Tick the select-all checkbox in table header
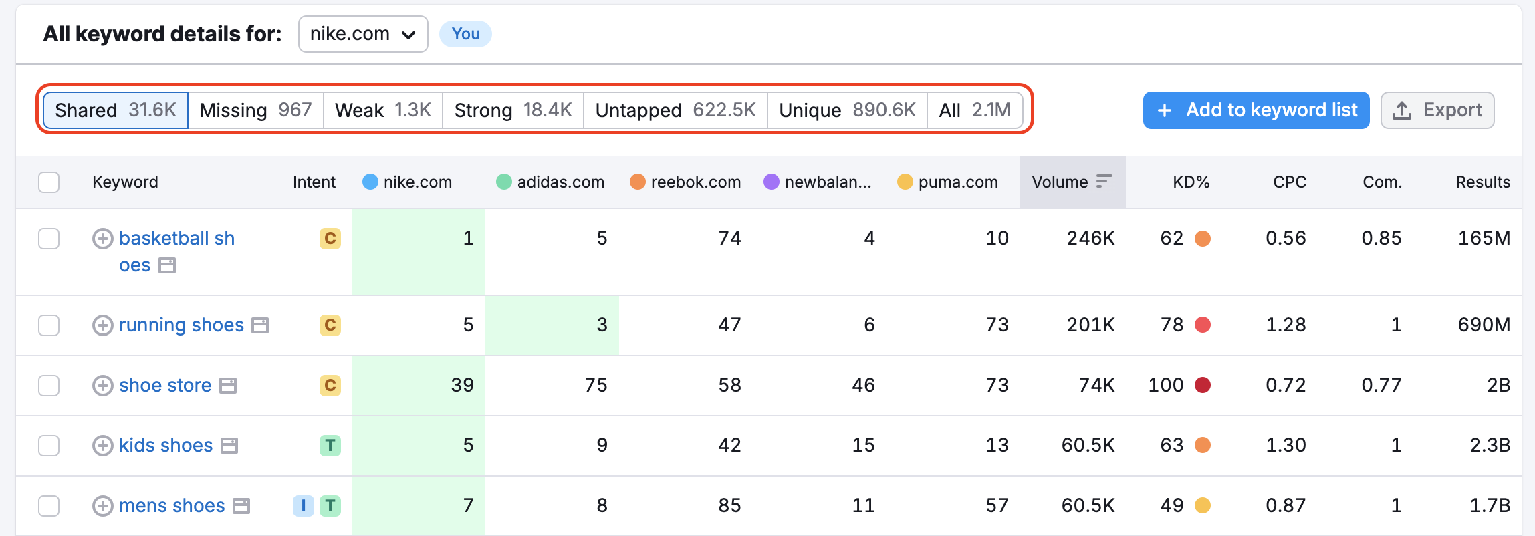 (49, 182)
